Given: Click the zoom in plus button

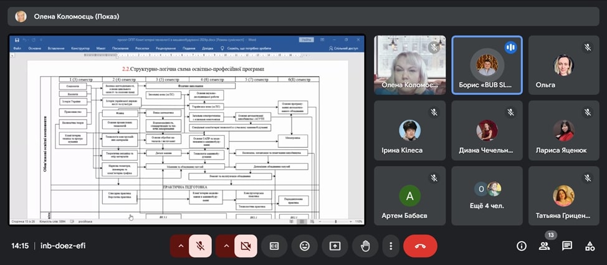Looking at the screenshot, I should pyautogui.click(x=351, y=221).
